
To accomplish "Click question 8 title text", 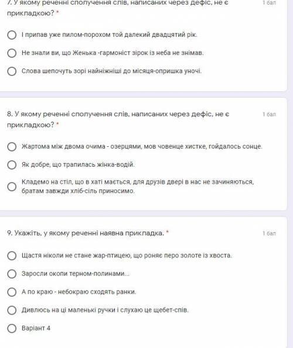I will [118, 119].
